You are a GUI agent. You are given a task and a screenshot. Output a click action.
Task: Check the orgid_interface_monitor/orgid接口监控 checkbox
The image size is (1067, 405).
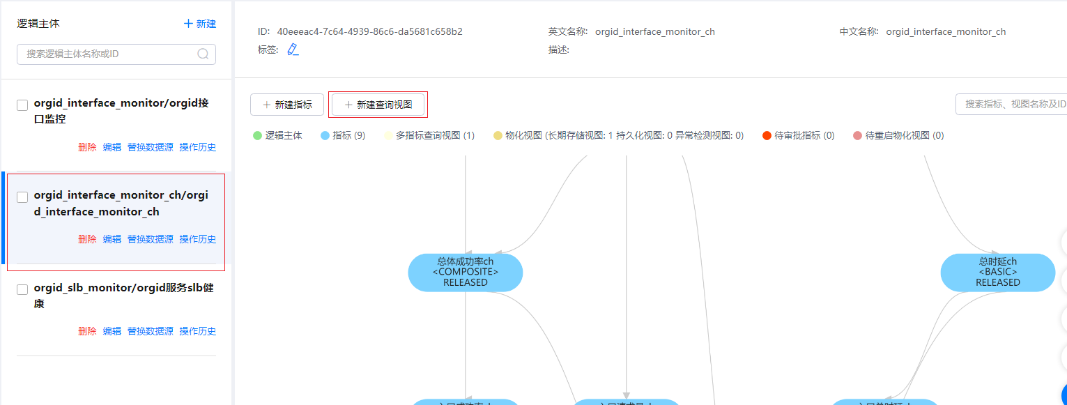click(x=22, y=105)
